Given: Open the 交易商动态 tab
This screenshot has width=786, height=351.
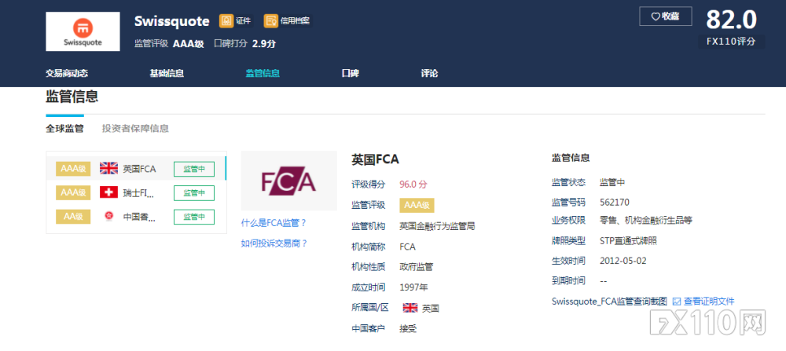Looking at the screenshot, I should tap(67, 73).
